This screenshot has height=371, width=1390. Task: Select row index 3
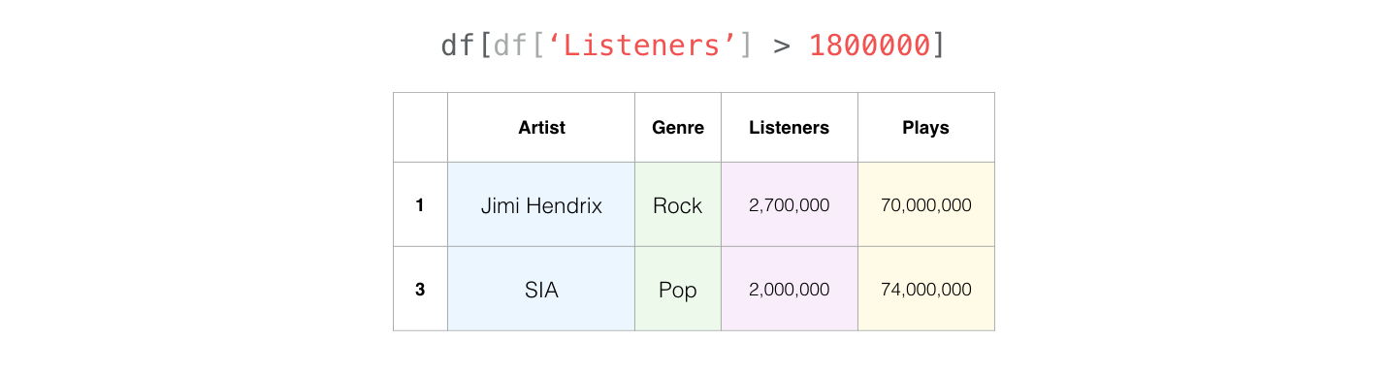click(420, 289)
